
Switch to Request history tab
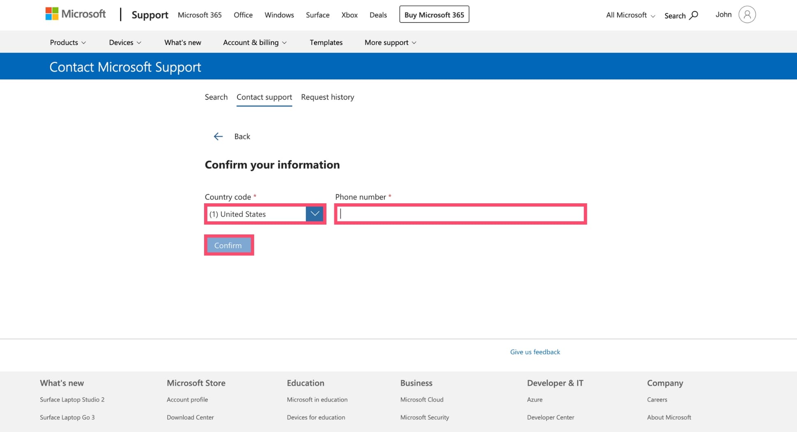click(328, 97)
